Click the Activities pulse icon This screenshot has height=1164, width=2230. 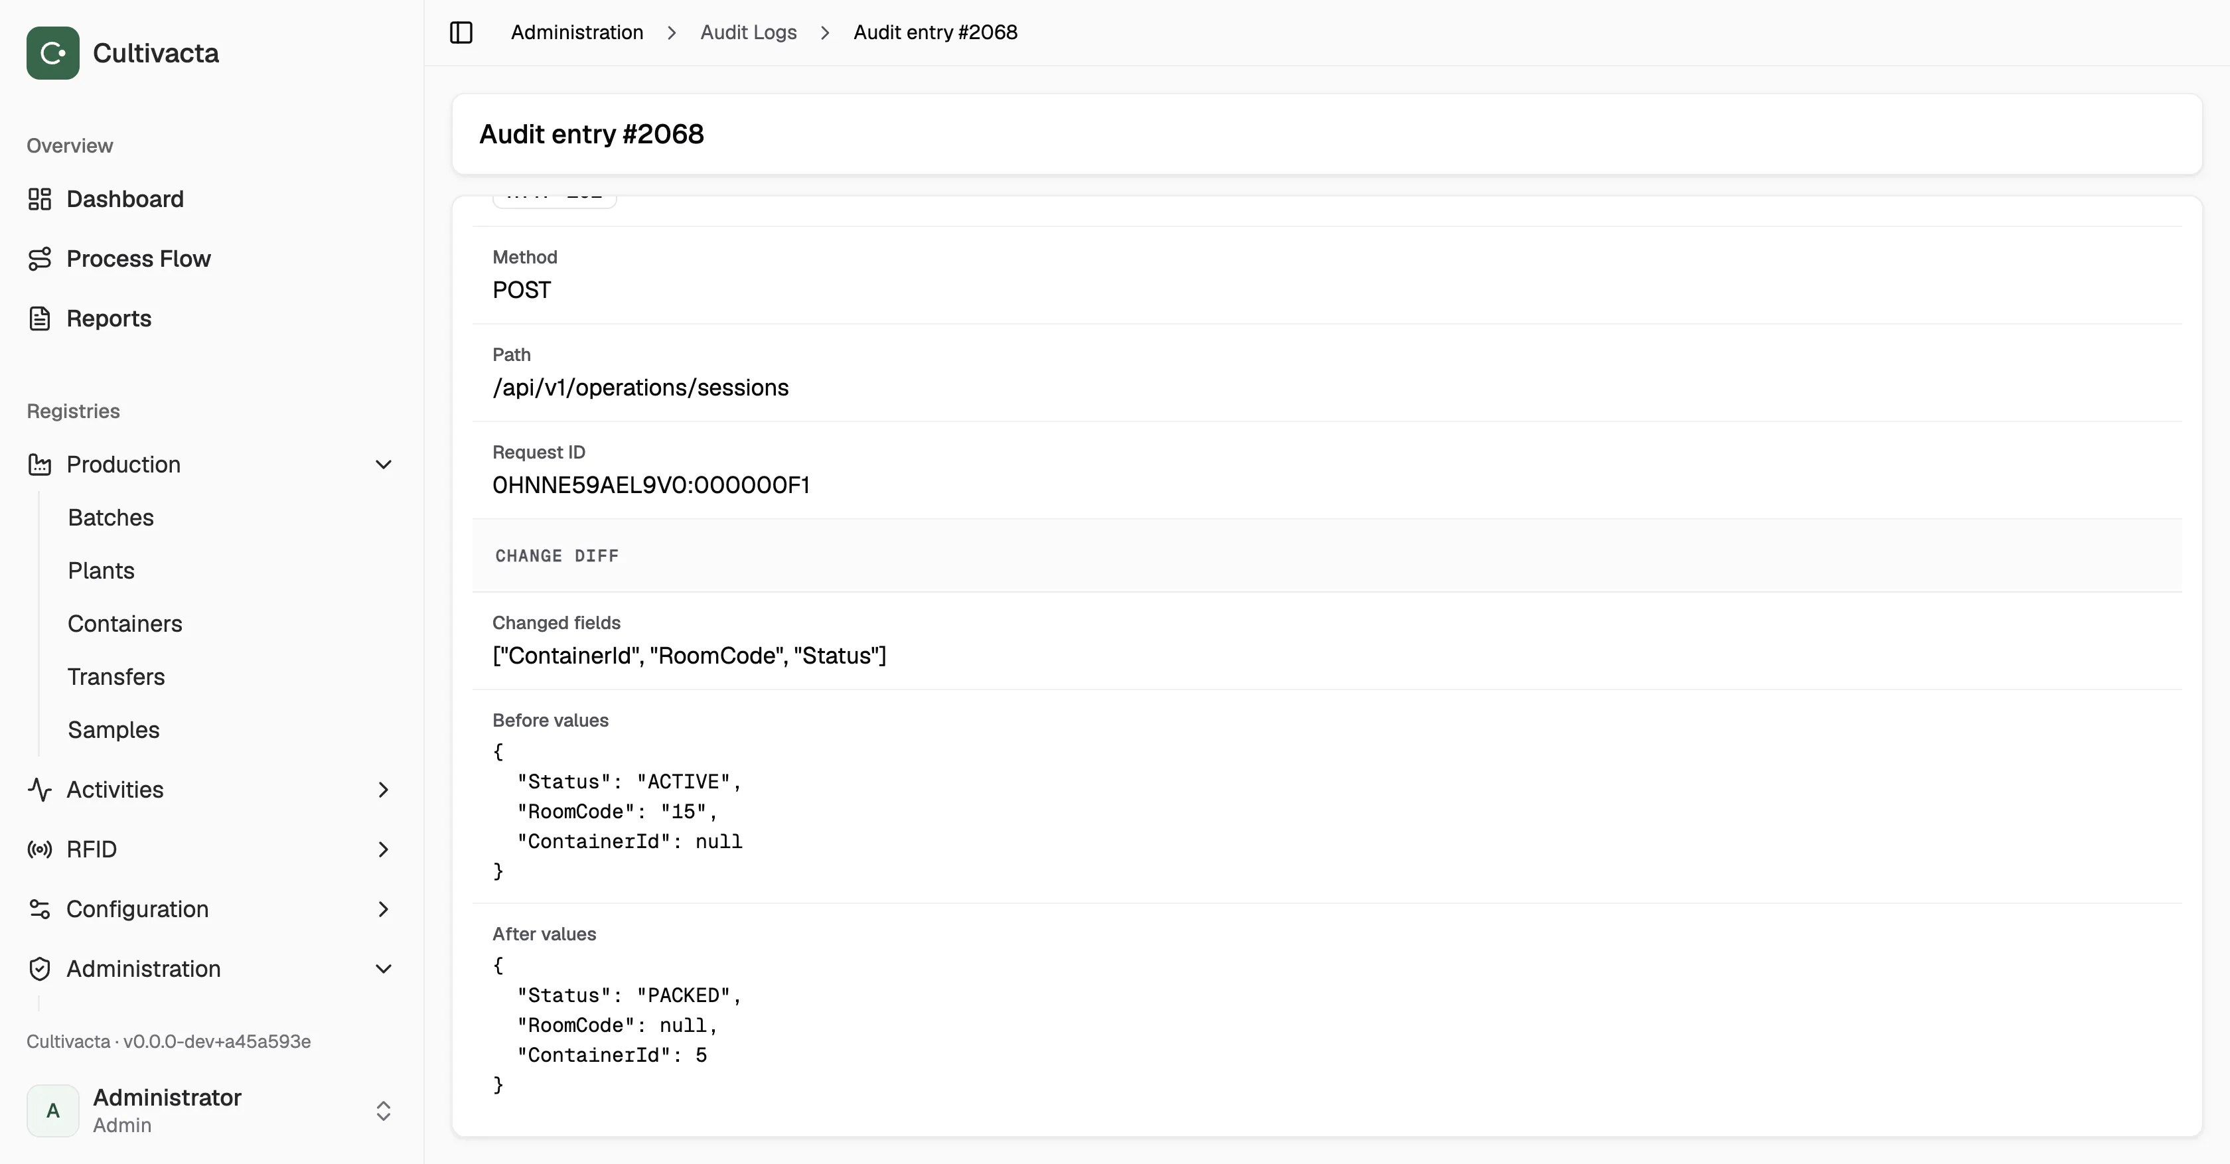click(x=40, y=789)
